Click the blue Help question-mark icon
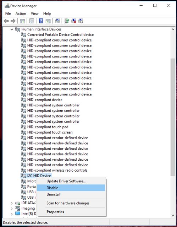 tap(41, 21)
